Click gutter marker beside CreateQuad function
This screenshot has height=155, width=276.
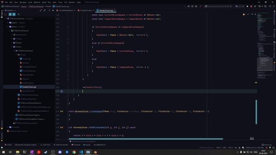[x=62, y=112]
